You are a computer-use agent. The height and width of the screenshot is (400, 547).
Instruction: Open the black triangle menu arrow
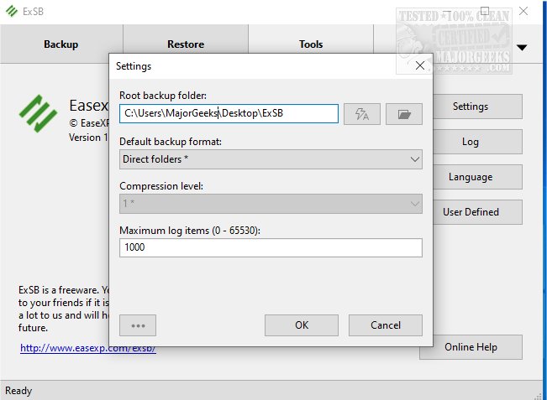pyautogui.click(x=522, y=47)
